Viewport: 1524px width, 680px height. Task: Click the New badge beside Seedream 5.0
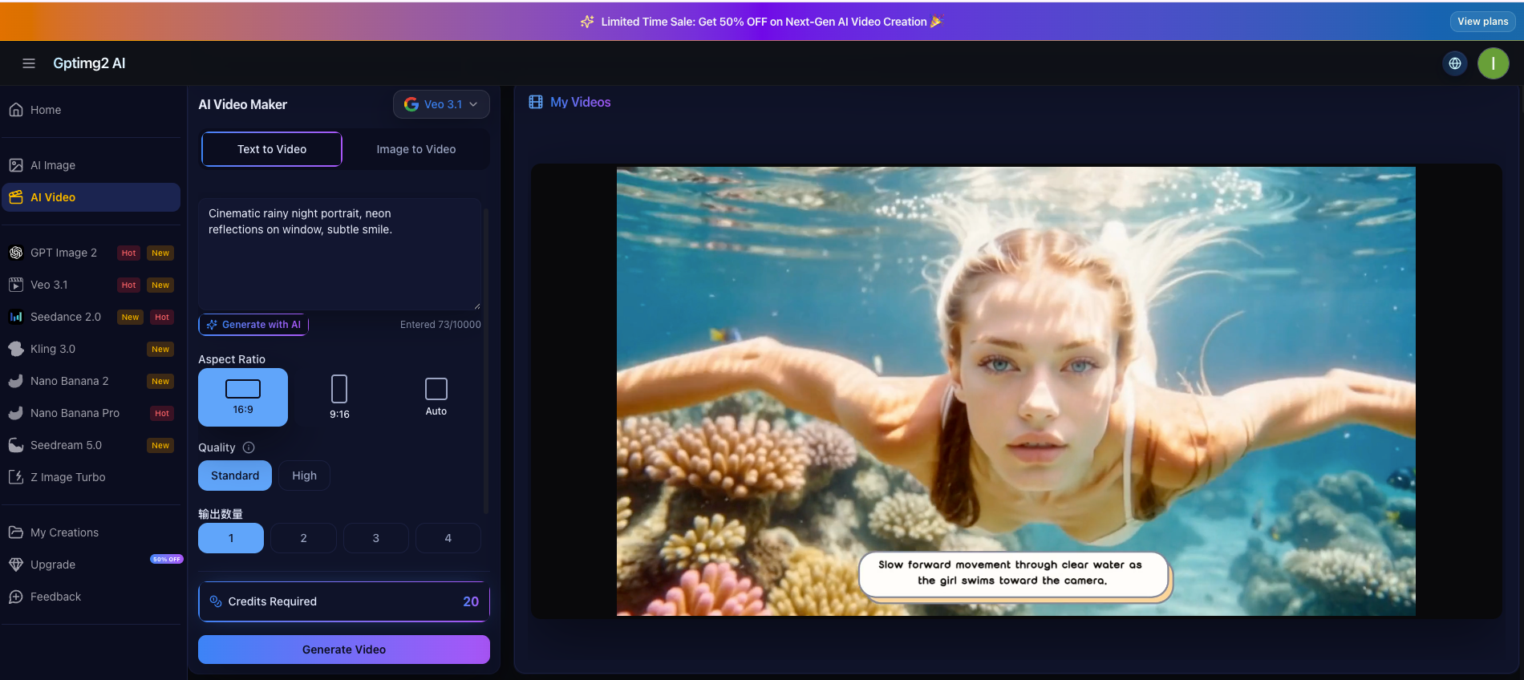pos(160,445)
